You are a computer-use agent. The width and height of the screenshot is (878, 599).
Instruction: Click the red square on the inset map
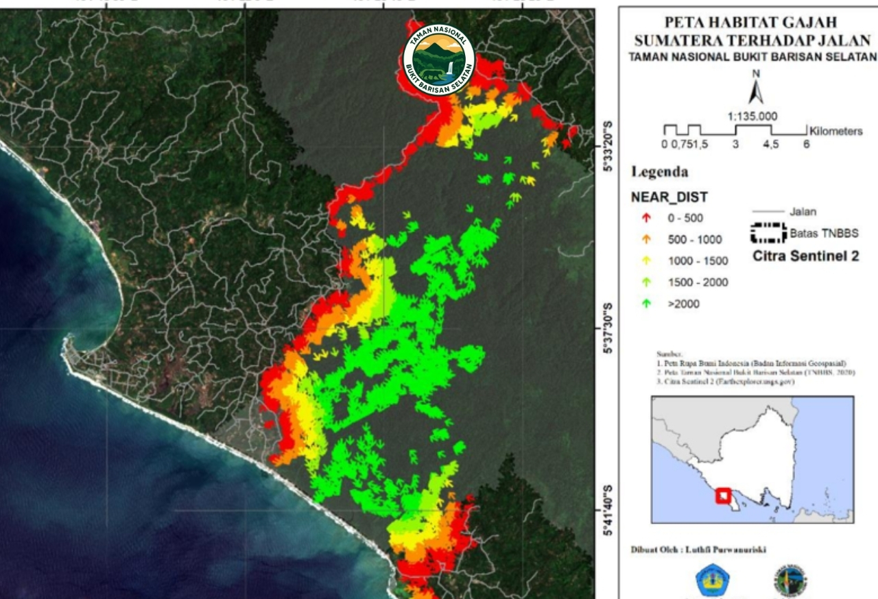pyautogui.click(x=722, y=496)
